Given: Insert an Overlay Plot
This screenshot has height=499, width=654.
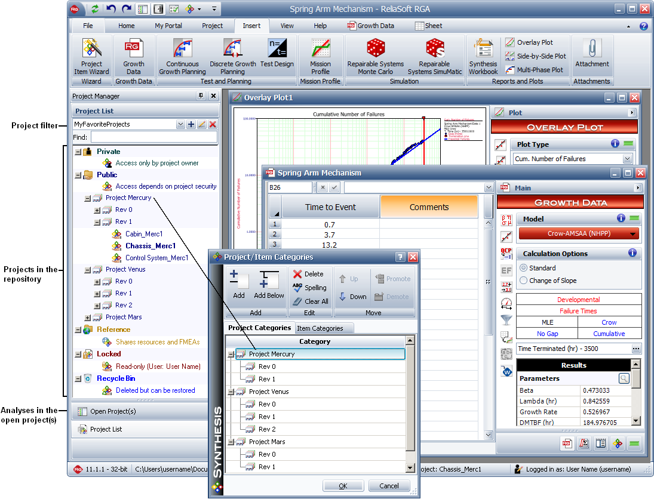Looking at the screenshot, I should (529, 42).
